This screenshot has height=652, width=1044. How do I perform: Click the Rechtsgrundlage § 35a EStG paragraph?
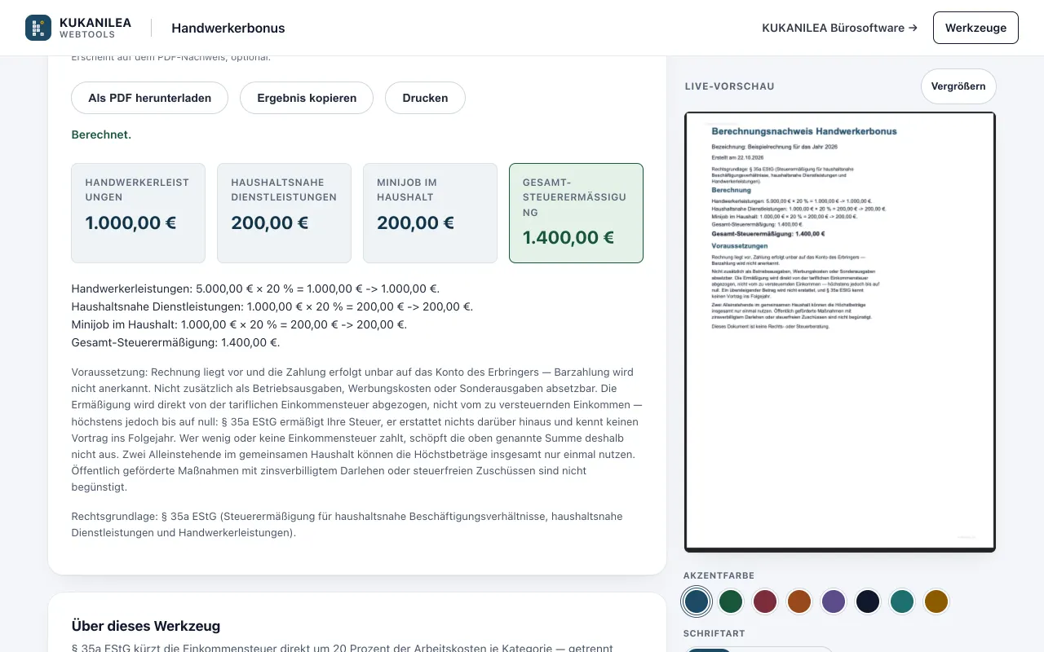[347, 524]
